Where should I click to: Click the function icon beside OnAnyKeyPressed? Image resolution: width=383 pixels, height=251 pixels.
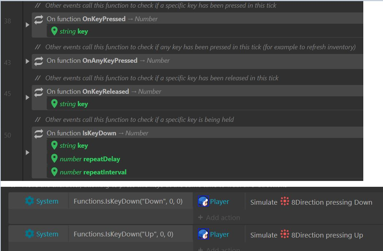click(x=39, y=61)
